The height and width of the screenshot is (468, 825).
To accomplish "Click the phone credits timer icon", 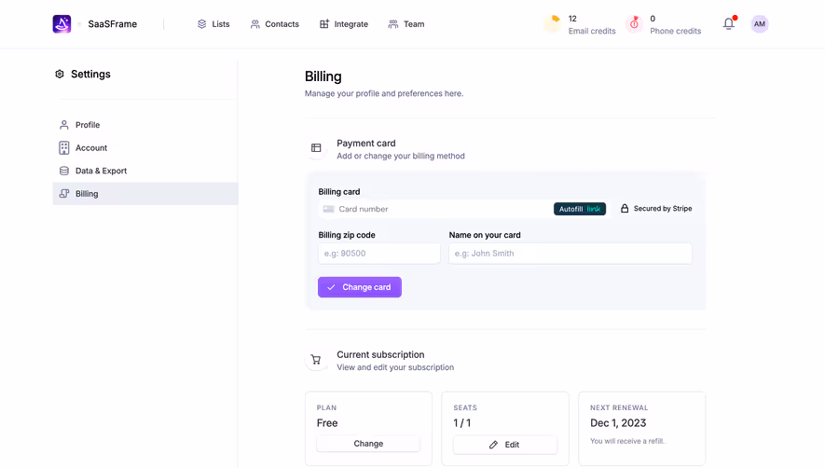I will pos(635,23).
